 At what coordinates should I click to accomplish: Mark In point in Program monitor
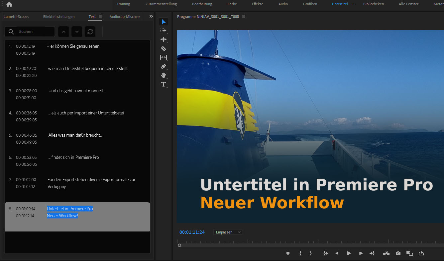point(300,253)
